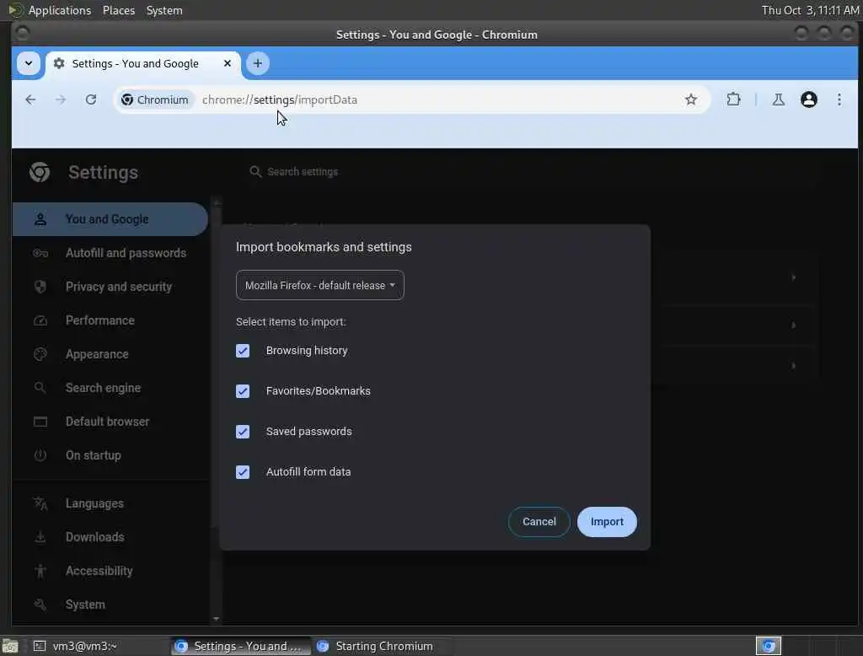Click the translate icon for Languages
Image resolution: width=863 pixels, height=656 pixels.
coord(40,503)
